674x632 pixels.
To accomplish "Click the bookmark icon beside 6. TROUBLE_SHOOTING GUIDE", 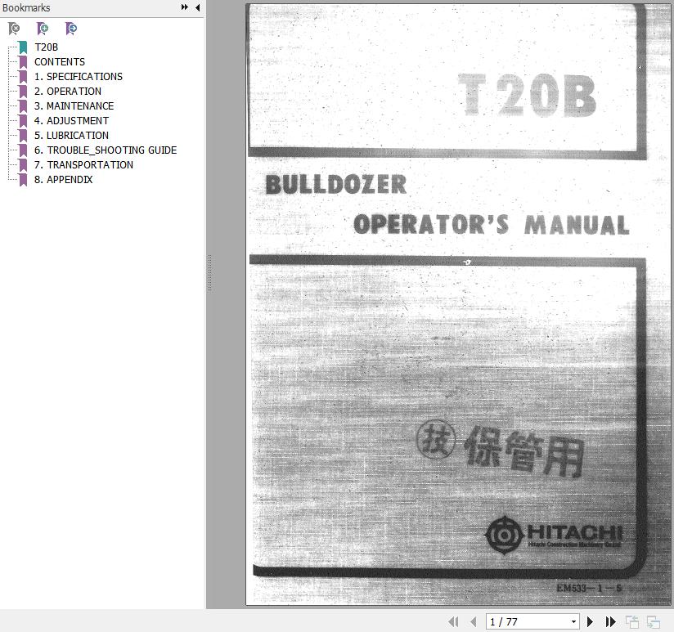I will pos(23,150).
